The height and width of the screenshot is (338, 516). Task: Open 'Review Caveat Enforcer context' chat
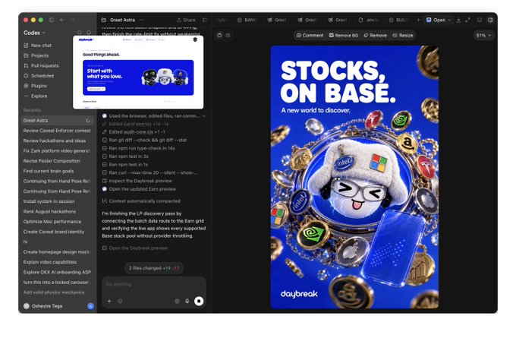[x=57, y=131]
